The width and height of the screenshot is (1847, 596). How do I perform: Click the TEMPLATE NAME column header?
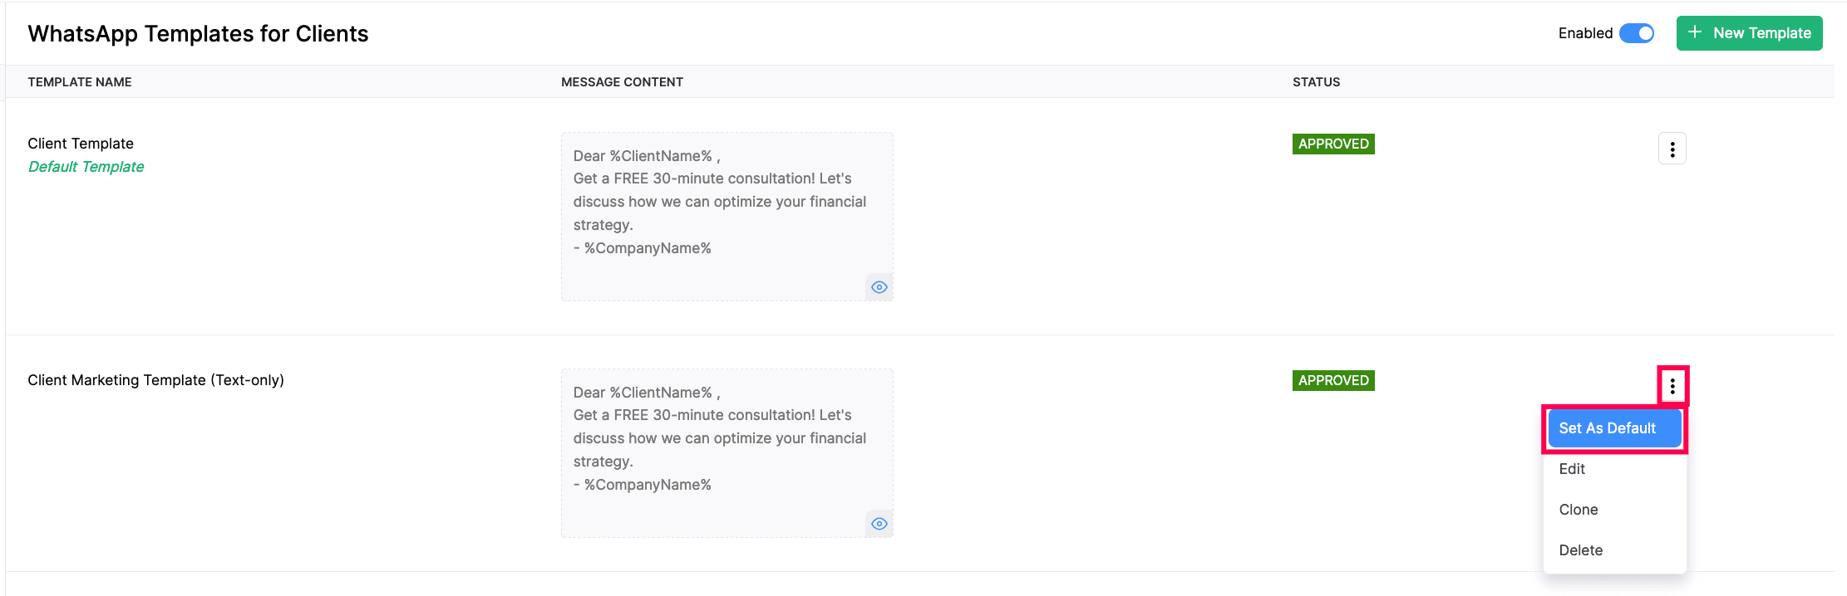point(80,82)
